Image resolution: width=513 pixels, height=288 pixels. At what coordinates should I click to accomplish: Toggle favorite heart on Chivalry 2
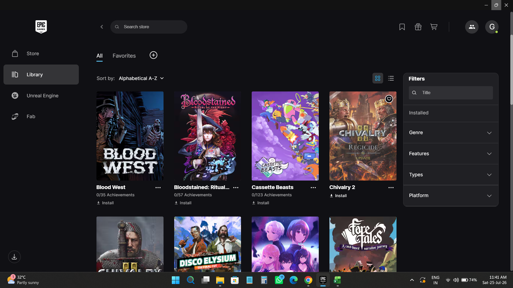pos(389,99)
